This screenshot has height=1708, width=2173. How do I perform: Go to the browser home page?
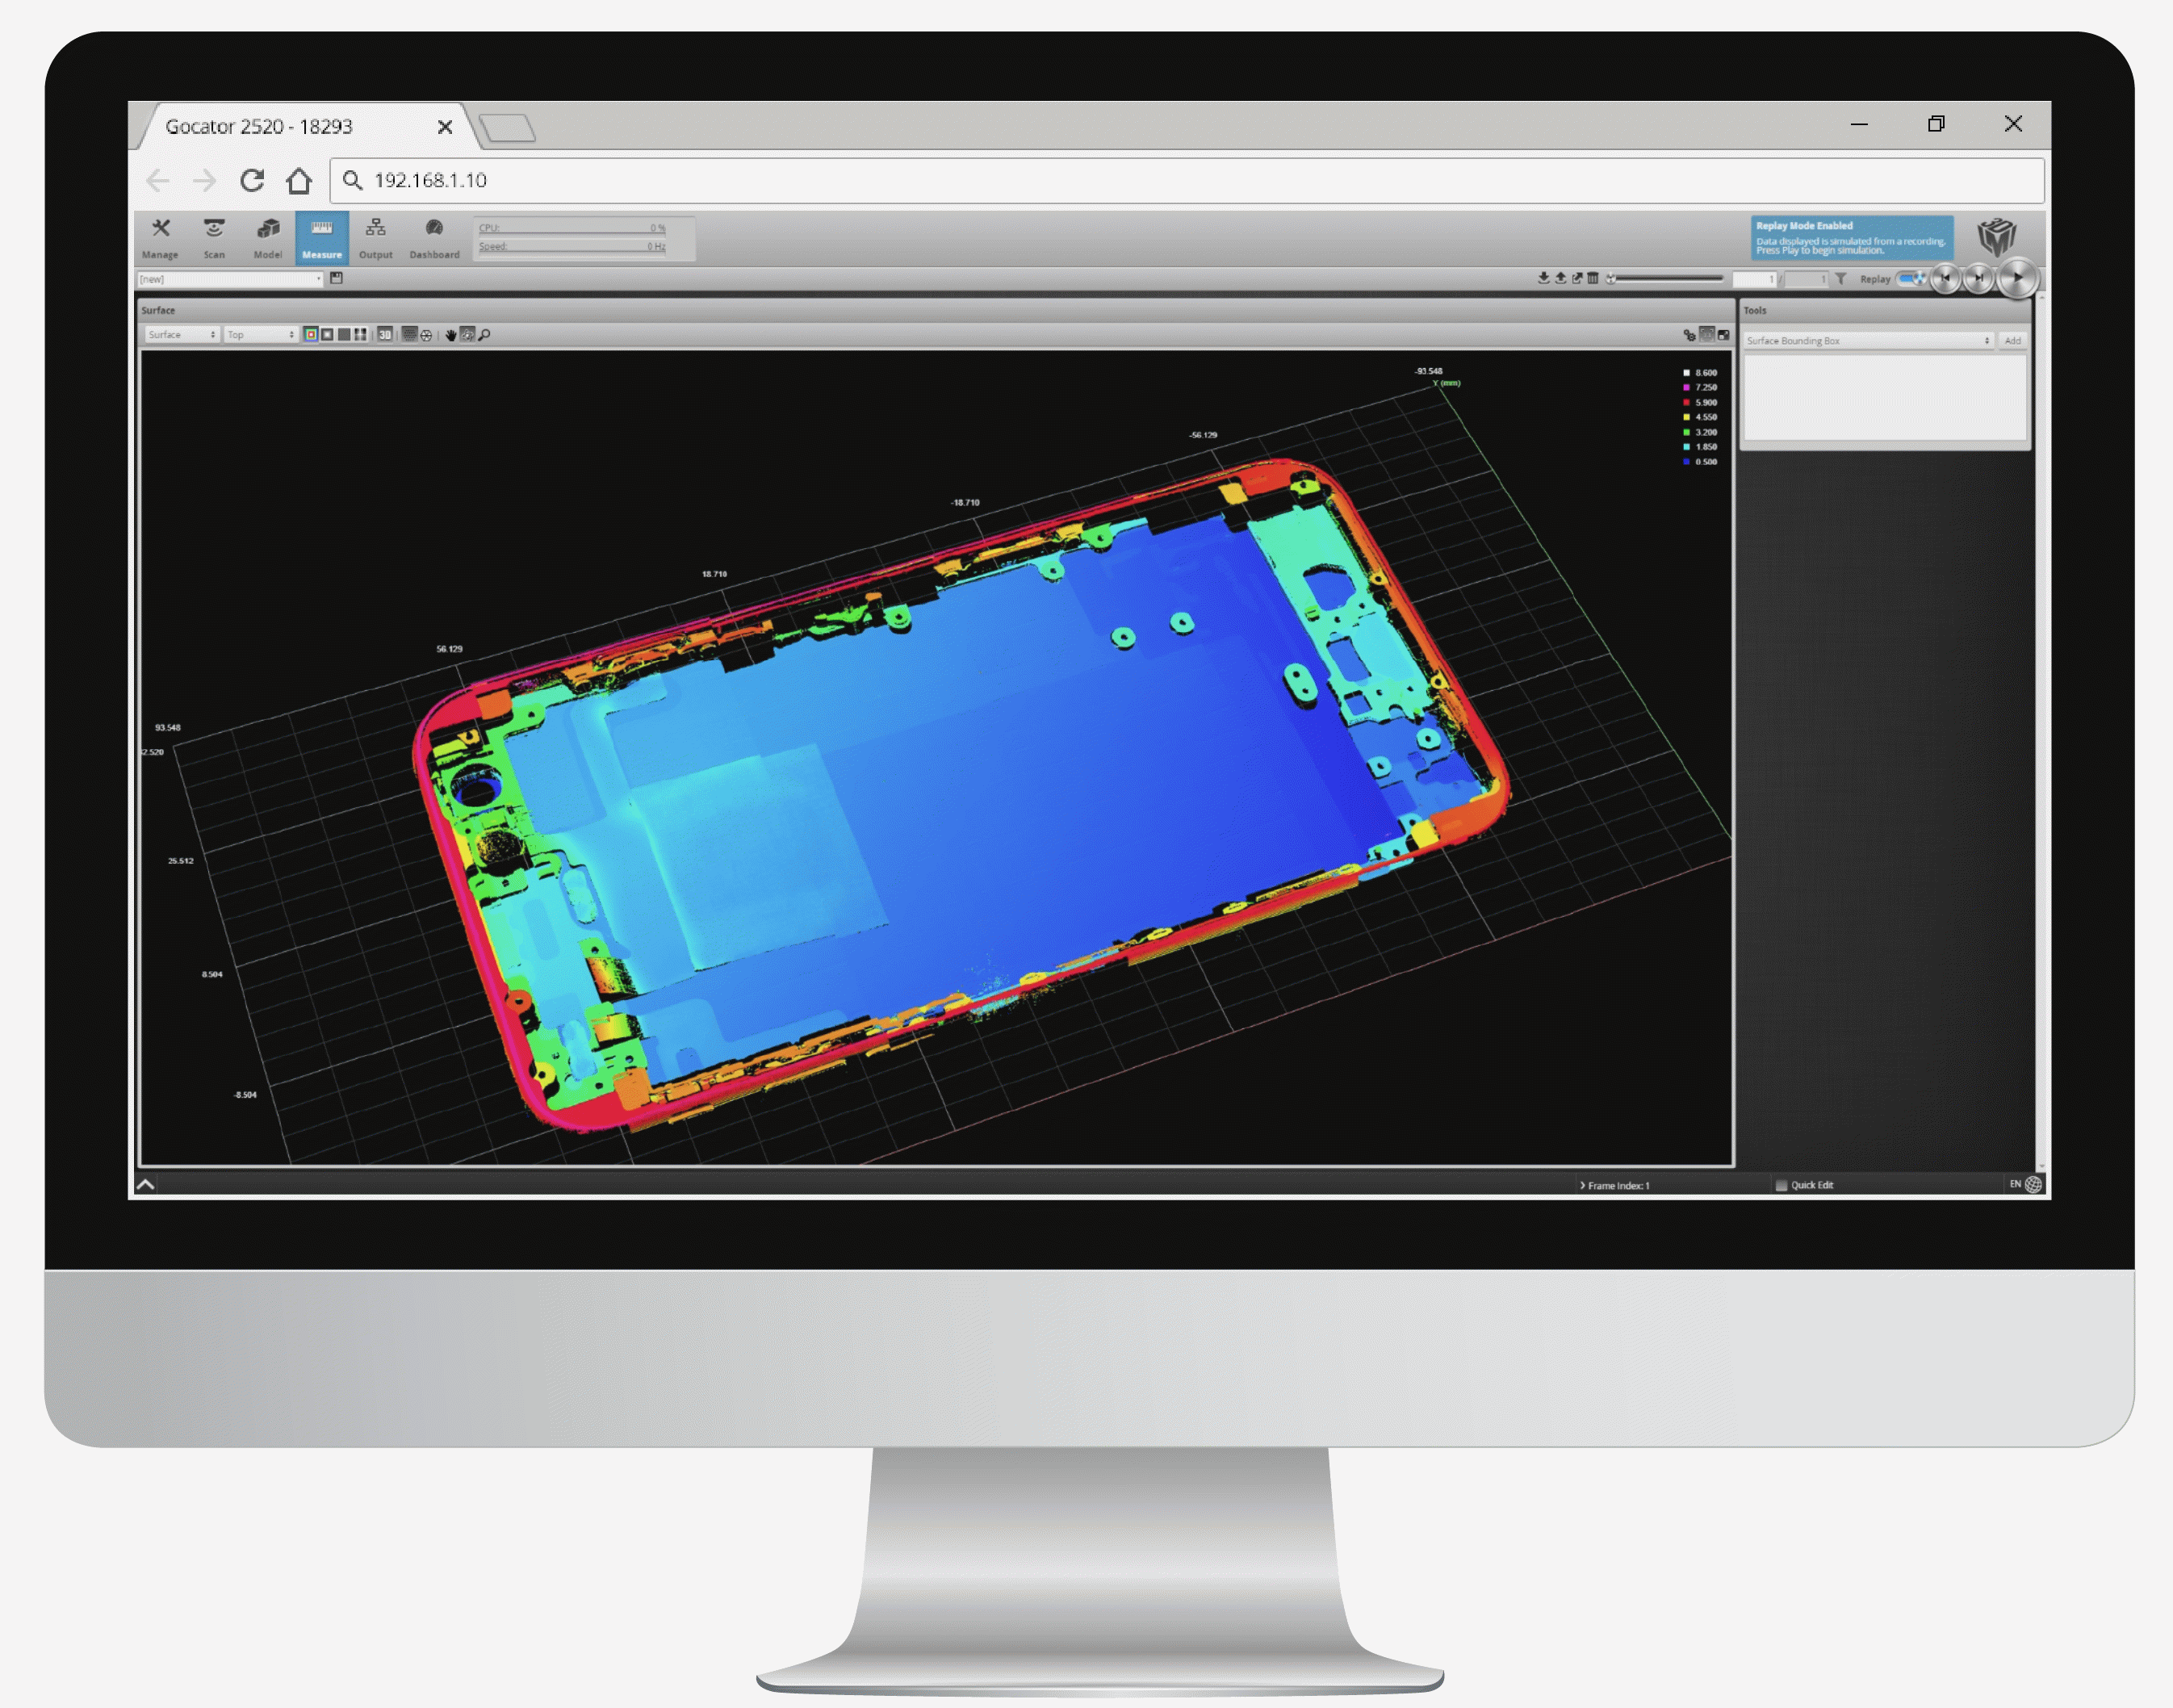pos(299,180)
